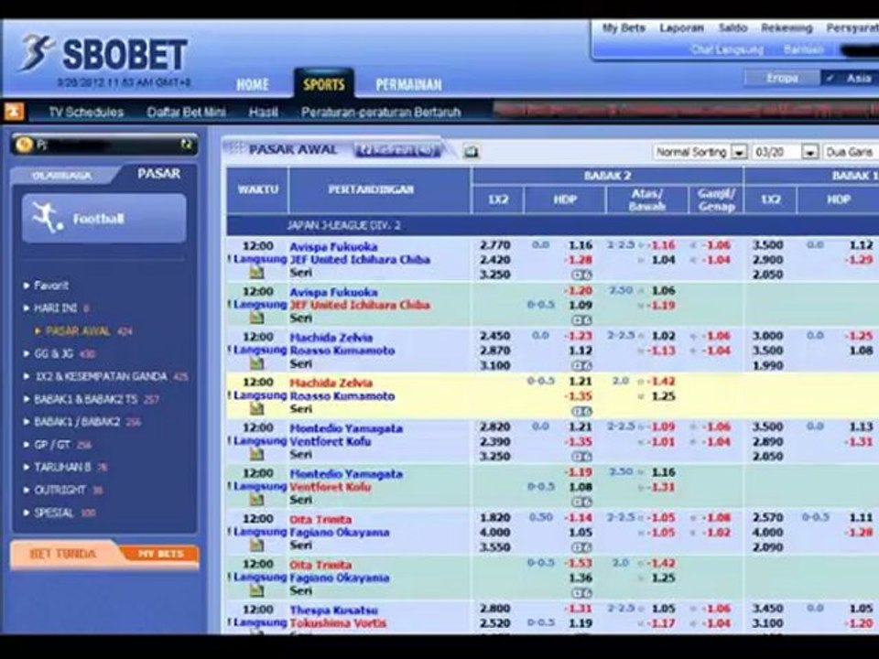
Task: Click the printer icon beside the Refresh button
Action: (471, 151)
